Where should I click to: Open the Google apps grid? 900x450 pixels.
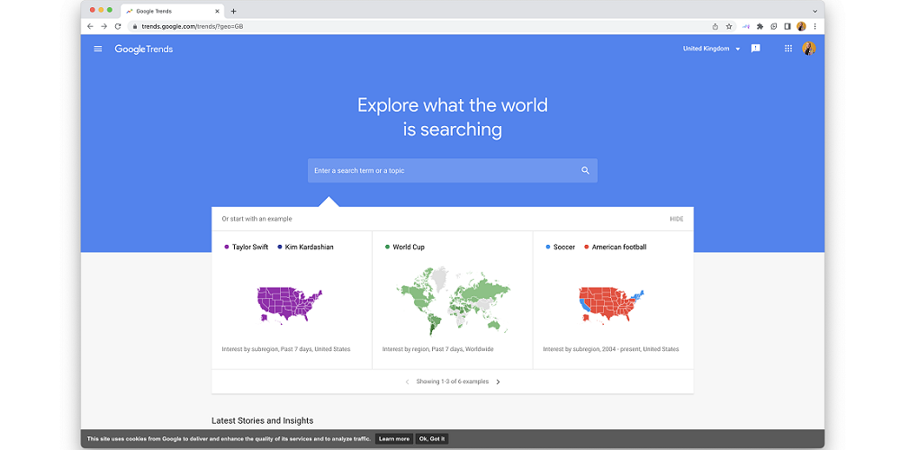pyautogui.click(x=788, y=49)
